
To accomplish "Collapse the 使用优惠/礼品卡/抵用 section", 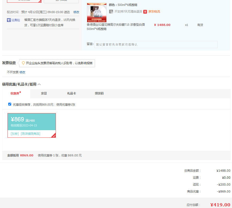I will coord(39,84).
